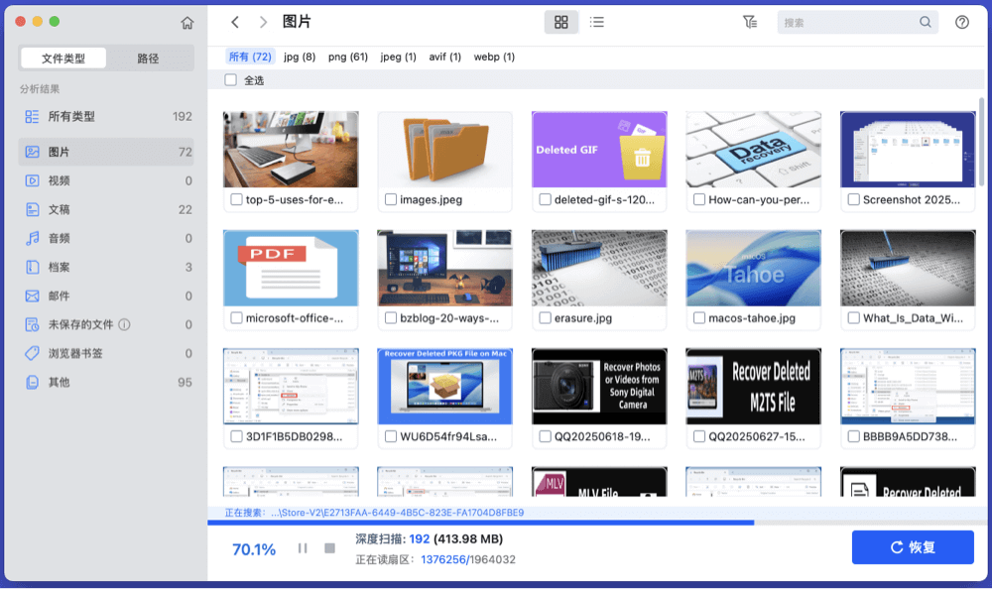Select Documents category in sidebar
Screen dimensions: 992x589
pos(60,210)
